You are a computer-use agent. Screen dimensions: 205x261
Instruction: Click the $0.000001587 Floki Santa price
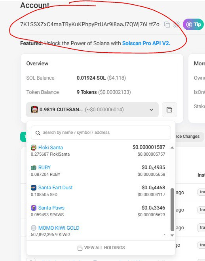149,147
